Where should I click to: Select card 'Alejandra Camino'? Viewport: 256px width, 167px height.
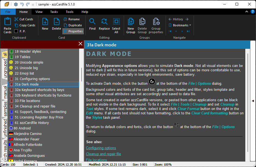coord(44,134)
